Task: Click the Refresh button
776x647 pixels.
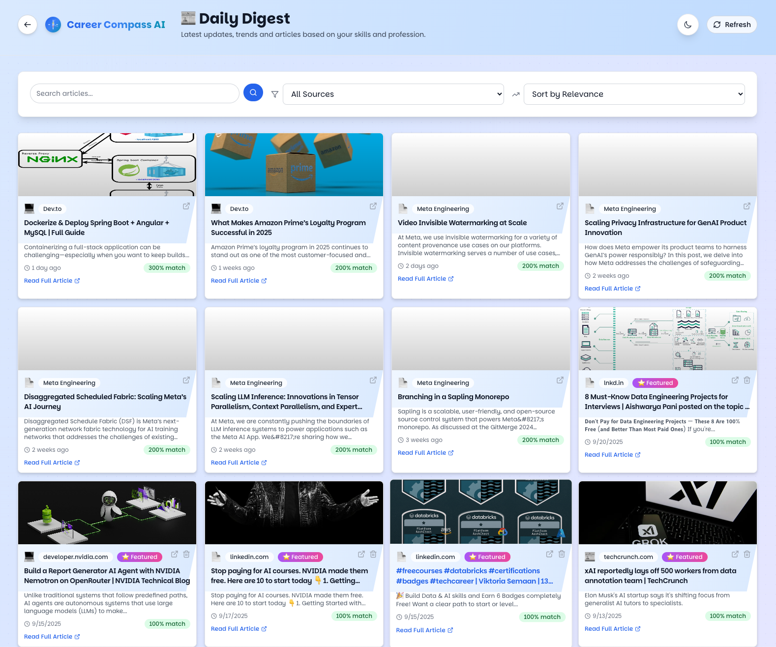Action: [x=732, y=25]
